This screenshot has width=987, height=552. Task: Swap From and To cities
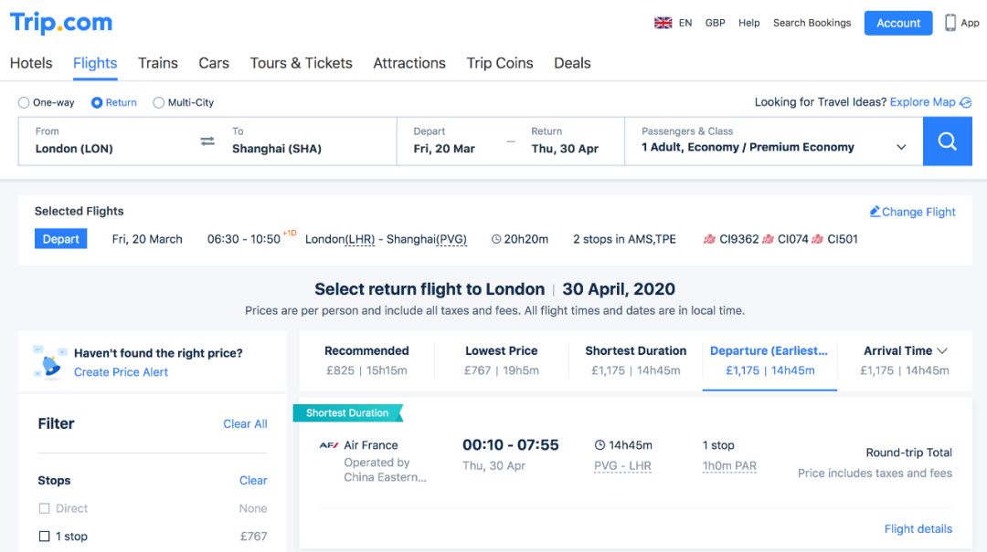point(207,141)
